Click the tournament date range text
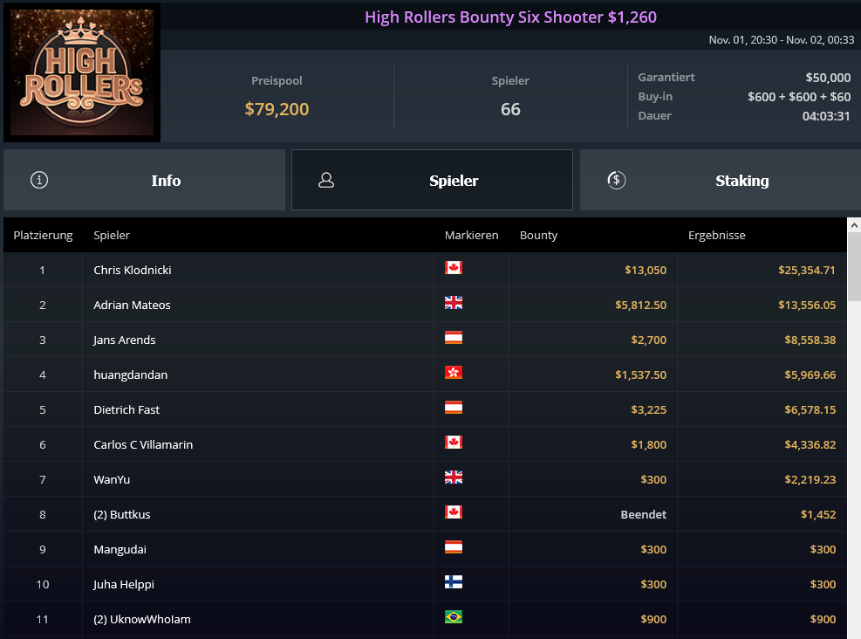 782,39
